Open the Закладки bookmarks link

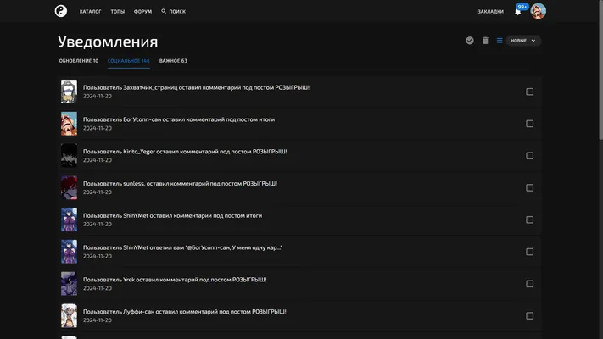pos(490,12)
